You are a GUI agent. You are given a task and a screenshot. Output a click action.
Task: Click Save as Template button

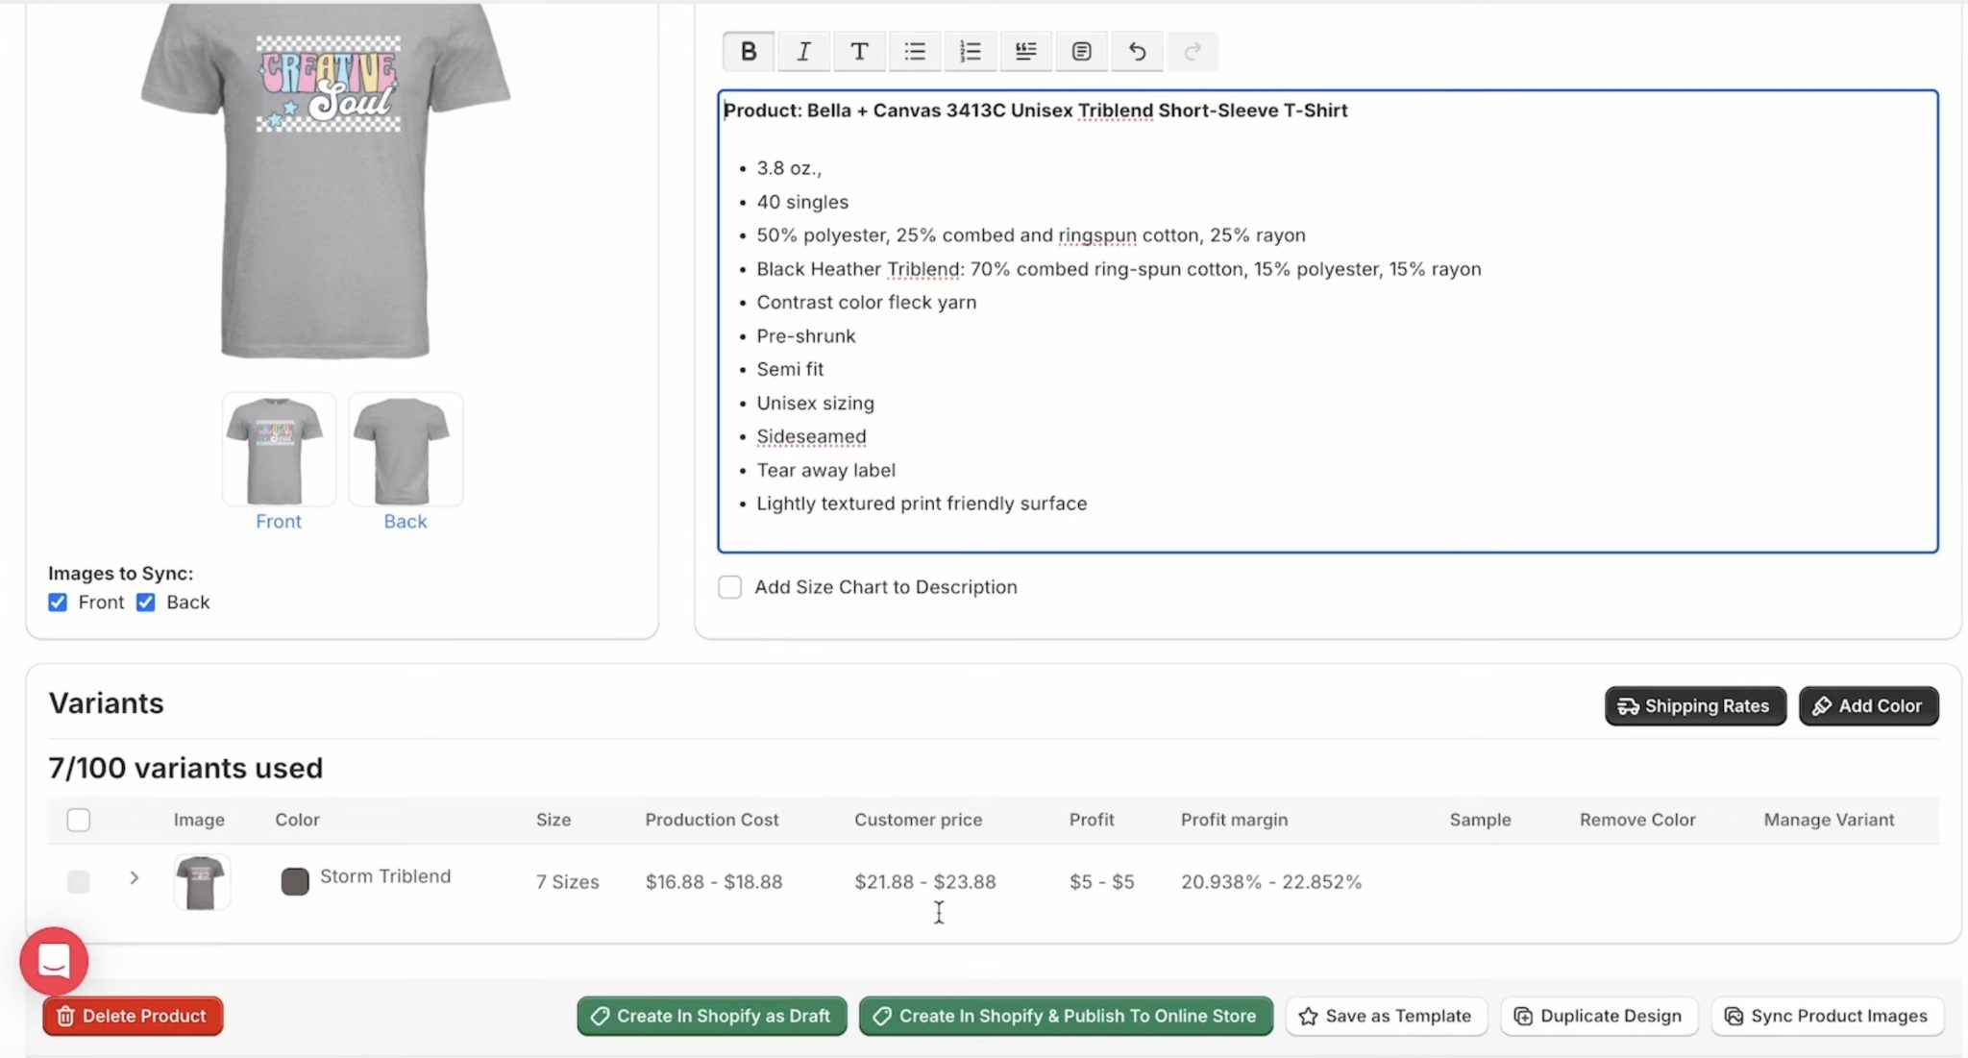click(1385, 1016)
